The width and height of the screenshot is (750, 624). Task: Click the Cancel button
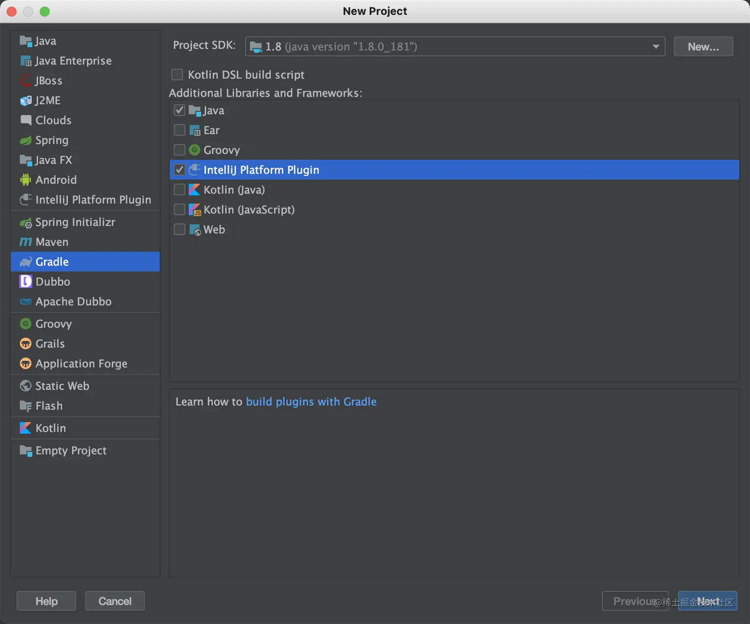pos(115,601)
